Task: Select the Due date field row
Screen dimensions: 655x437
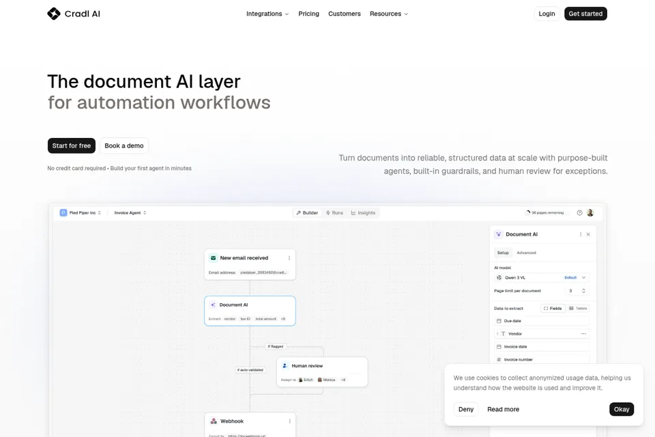Action: click(x=541, y=321)
